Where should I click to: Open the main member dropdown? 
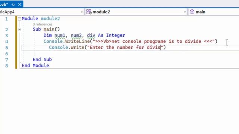[214, 12]
